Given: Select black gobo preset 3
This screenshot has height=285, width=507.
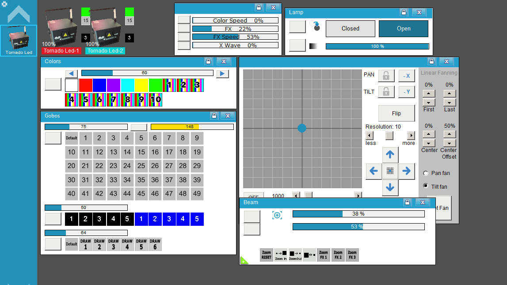Looking at the screenshot, I should click(x=99, y=219).
